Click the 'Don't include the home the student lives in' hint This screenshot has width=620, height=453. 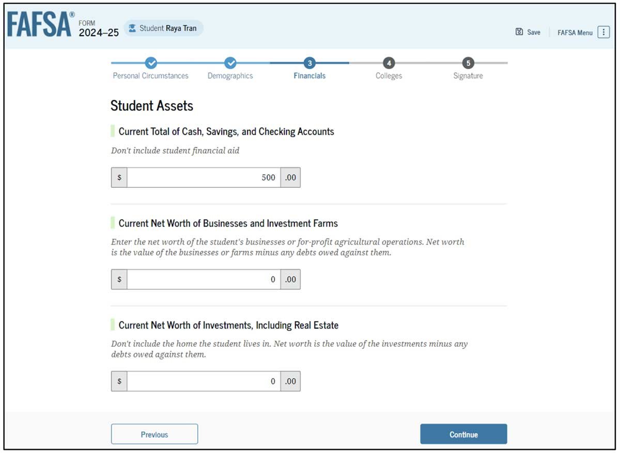point(289,349)
